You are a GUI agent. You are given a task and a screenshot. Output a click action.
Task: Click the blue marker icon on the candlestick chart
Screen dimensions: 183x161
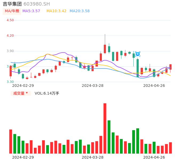[x=138, y=54]
